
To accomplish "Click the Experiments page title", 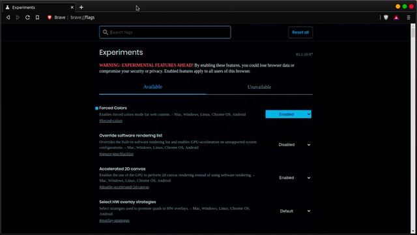I will (x=121, y=52).
